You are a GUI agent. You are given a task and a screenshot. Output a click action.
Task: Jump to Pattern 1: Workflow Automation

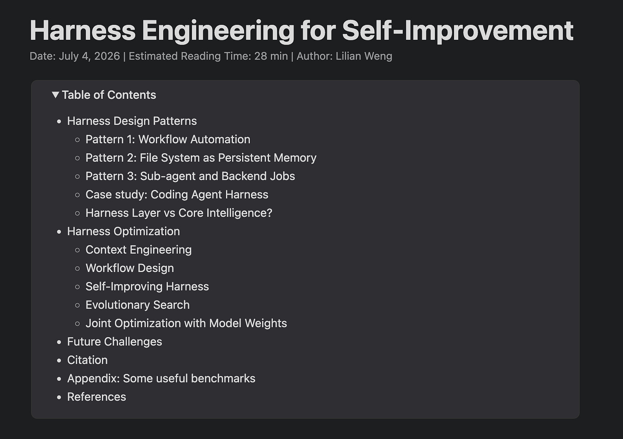168,139
